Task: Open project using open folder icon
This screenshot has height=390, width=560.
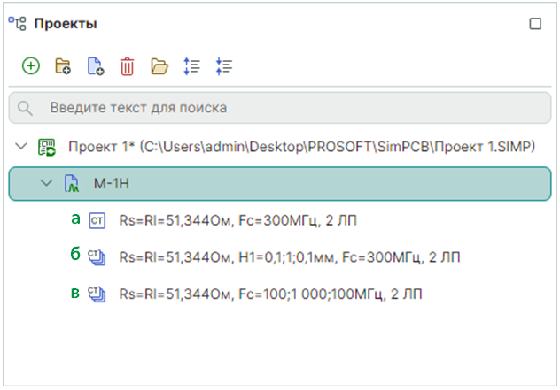Action: [x=159, y=66]
